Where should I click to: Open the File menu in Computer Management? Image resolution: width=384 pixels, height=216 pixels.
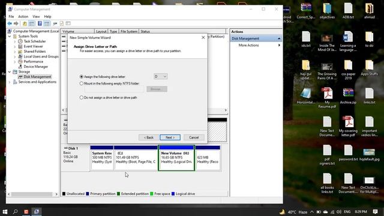pos(11,16)
